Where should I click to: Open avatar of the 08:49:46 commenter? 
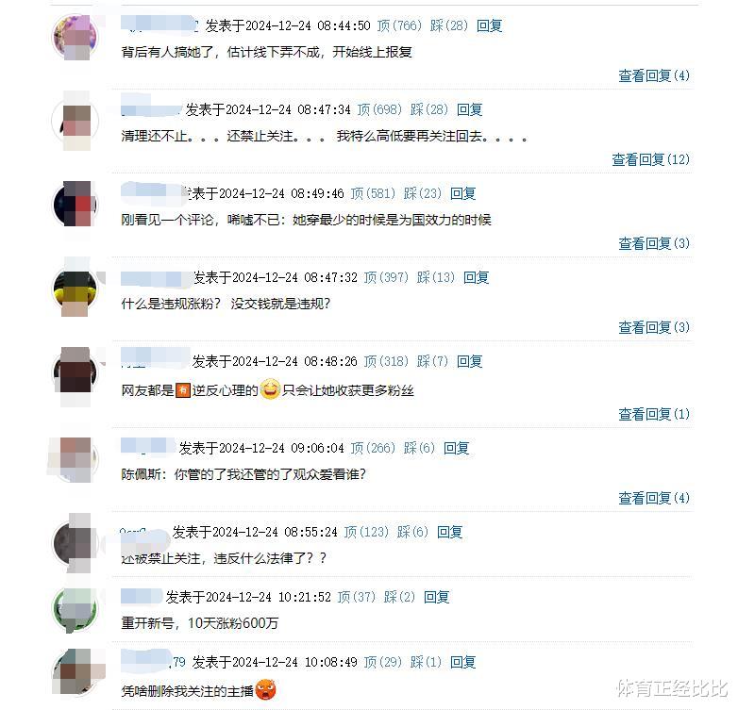coord(75,205)
